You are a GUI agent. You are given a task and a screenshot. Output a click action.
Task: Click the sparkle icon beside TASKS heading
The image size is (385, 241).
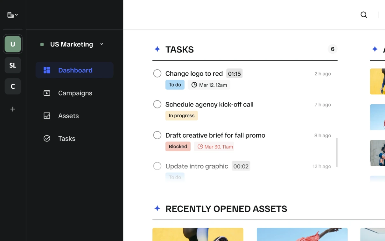coord(157,49)
